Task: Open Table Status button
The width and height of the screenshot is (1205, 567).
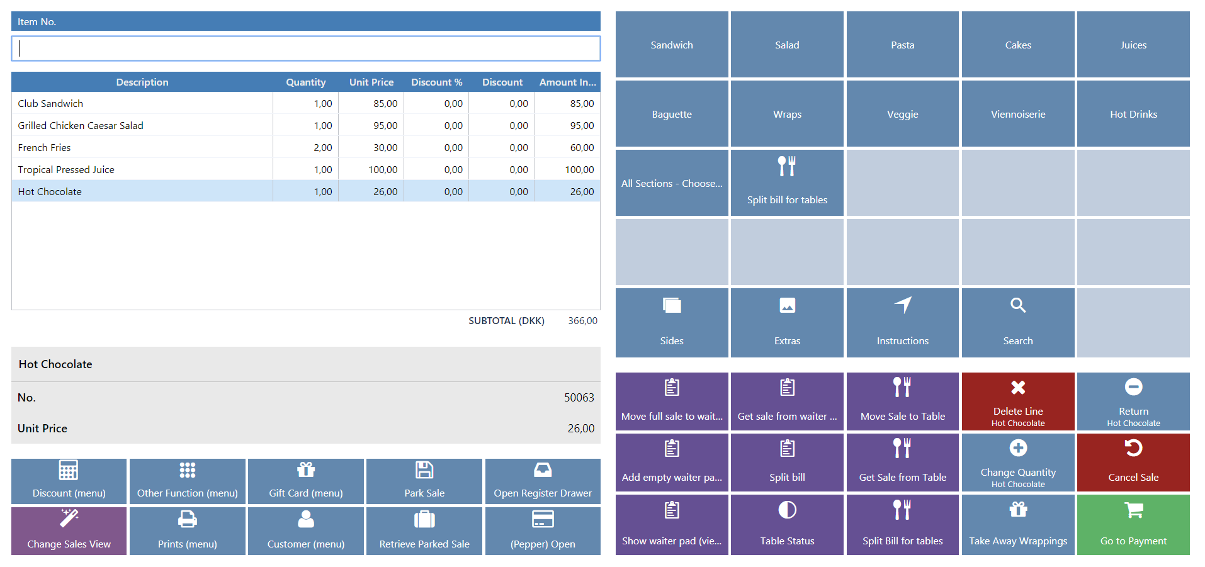Action: click(787, 525)
